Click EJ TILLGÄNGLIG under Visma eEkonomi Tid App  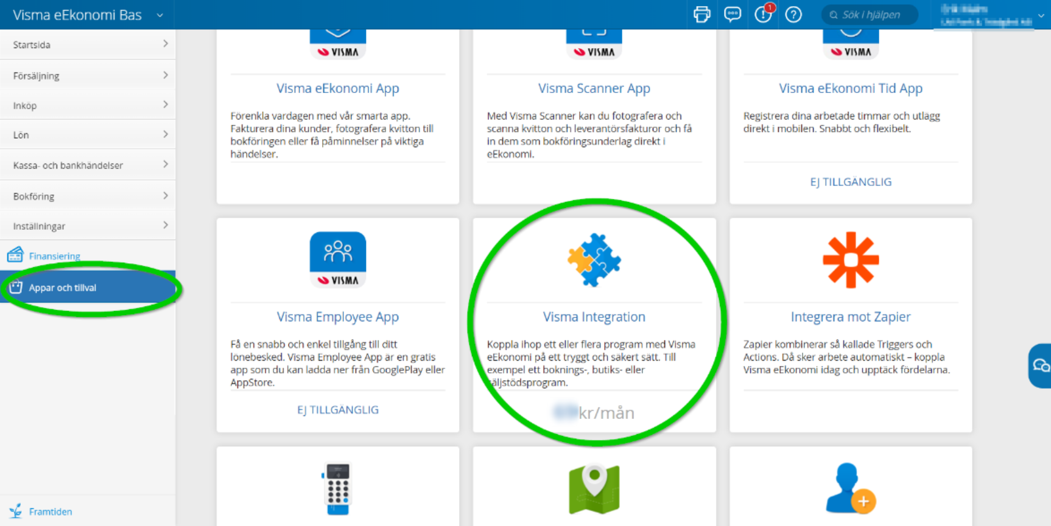[851, 182]
